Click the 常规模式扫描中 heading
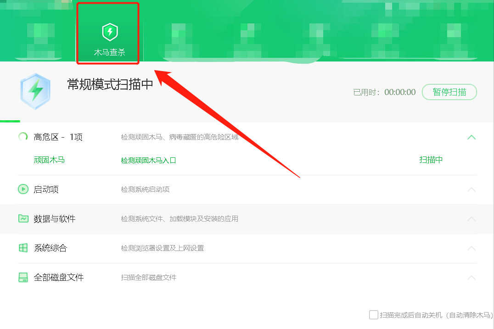The height and width of the screenshot is (329, 494). (110, 84)
